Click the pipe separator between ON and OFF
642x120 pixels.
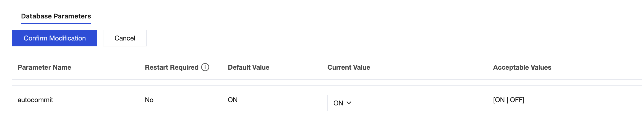(x=507, y=100)
